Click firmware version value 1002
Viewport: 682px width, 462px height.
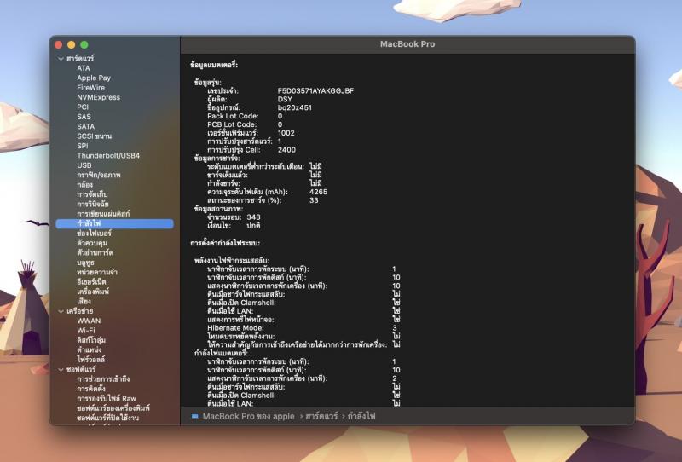click(x=286, y=133)
